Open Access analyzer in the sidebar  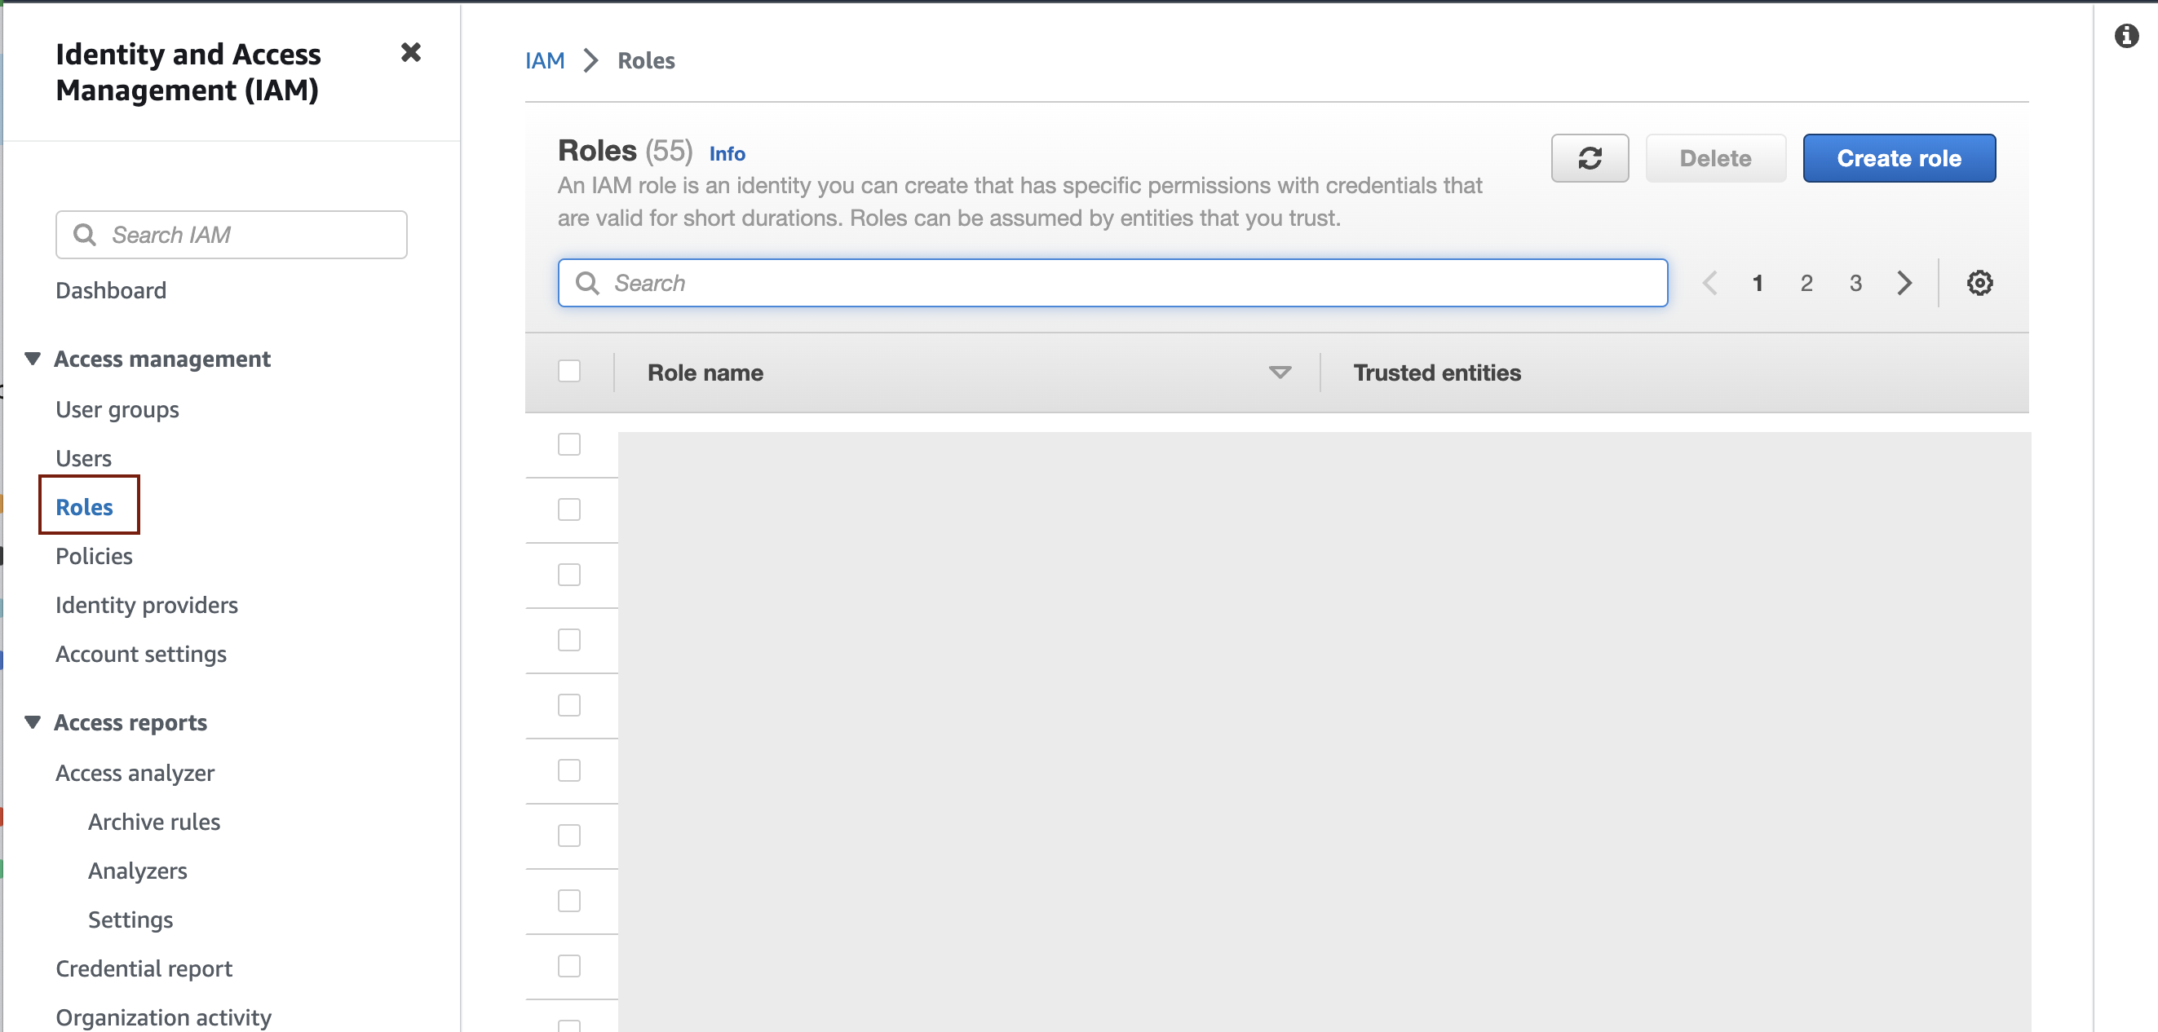(135, 773)
